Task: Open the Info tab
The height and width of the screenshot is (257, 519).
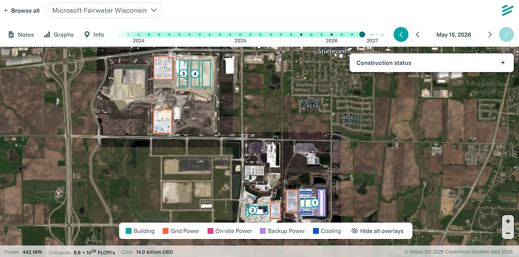Action: tap(94, 35)
